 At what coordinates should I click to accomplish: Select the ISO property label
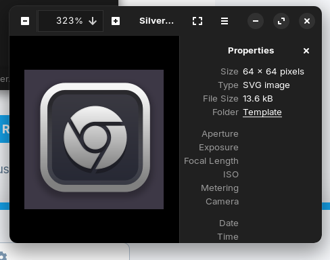click(x=231, y=175)
